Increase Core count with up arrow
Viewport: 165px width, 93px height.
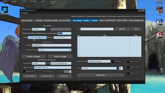pyautogui.click(x=70, y=71)
